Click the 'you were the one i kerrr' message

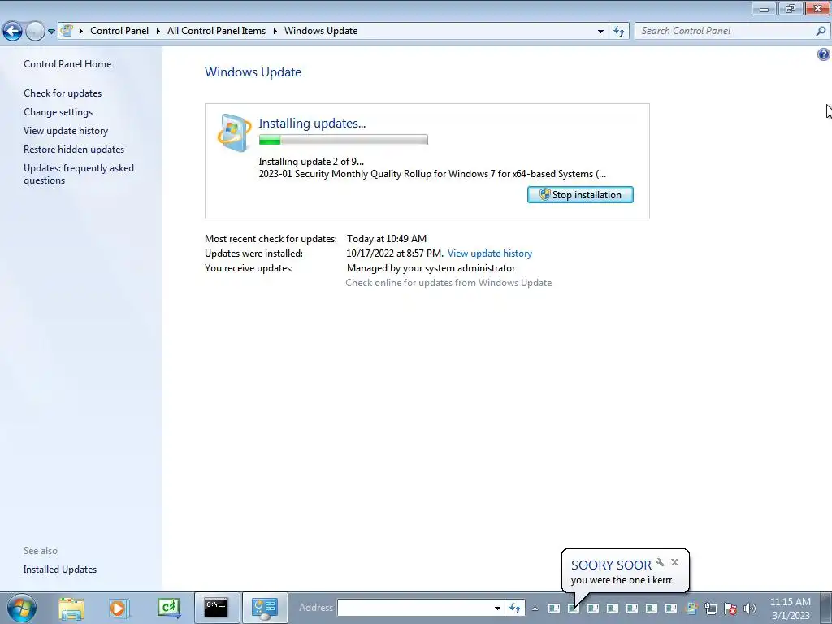[x=622, y=580]
